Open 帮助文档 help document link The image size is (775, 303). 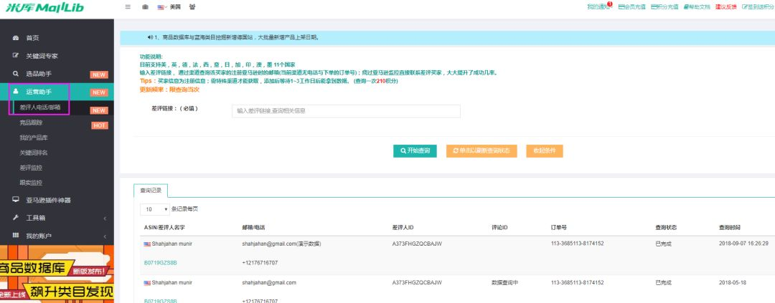[x=696, y=7]
